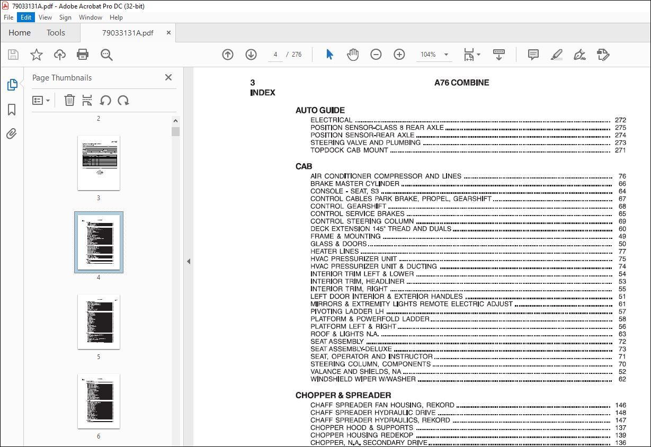Image resolution: width=651 pixels, height=447 pixels.
Task: Rotate the selected page counterclockwise
Action: click(x=104, y=100)
